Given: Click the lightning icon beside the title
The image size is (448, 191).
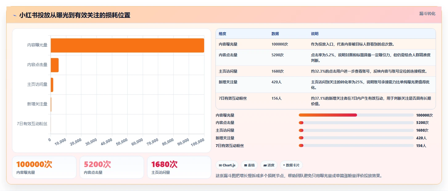Looking at the screenshot, I should tap(14, 15).
